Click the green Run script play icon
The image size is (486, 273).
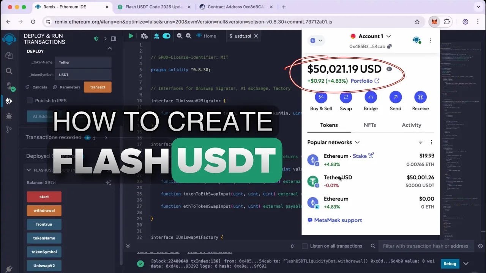point(131,36)
